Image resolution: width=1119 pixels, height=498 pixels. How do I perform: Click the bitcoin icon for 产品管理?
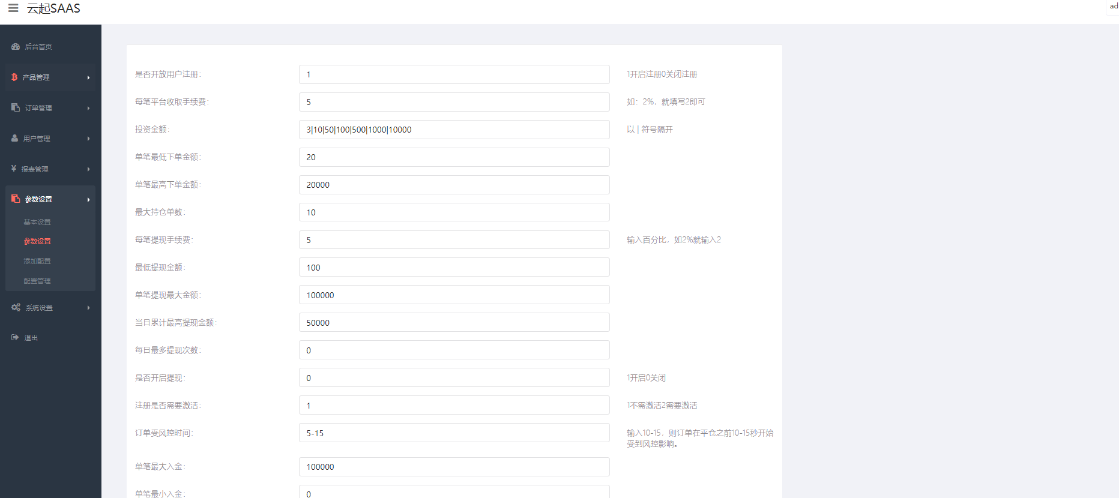14,77
